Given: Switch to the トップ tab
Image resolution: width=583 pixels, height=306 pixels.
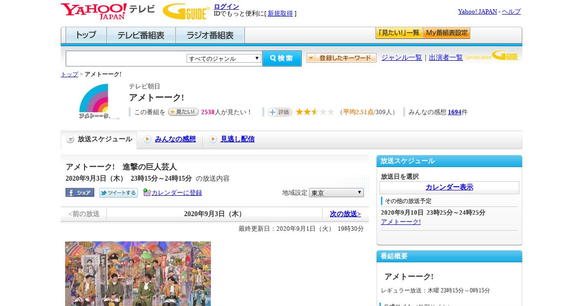Looking at the screenshot, I should point(86,35).
